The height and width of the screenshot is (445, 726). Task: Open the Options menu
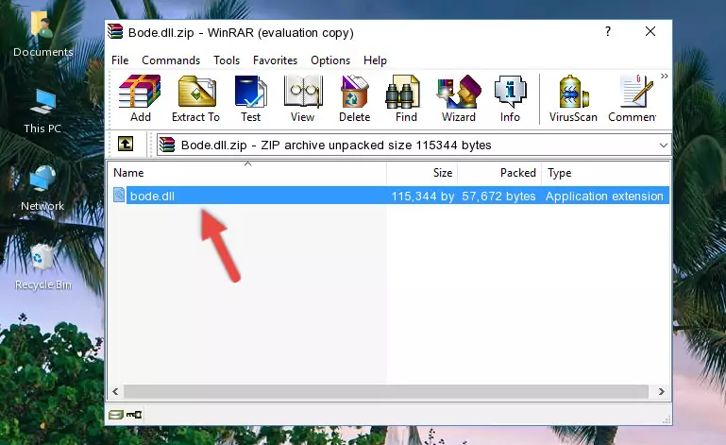pyautogui.click(x=330, y=60)
